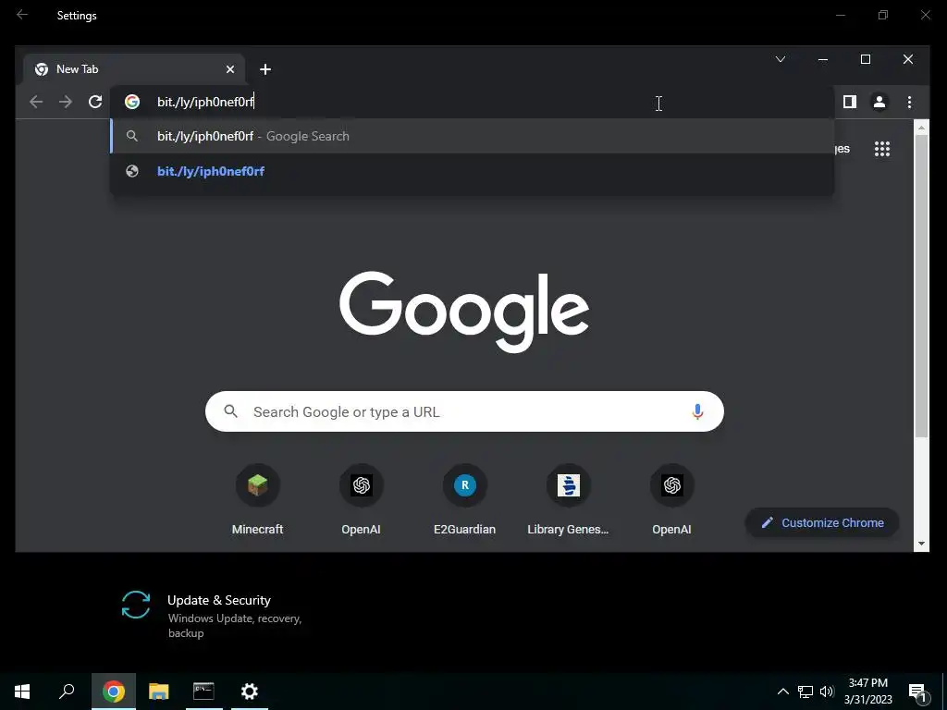
Task: Open the Google apps grid icon
Action: click(882, 149)
